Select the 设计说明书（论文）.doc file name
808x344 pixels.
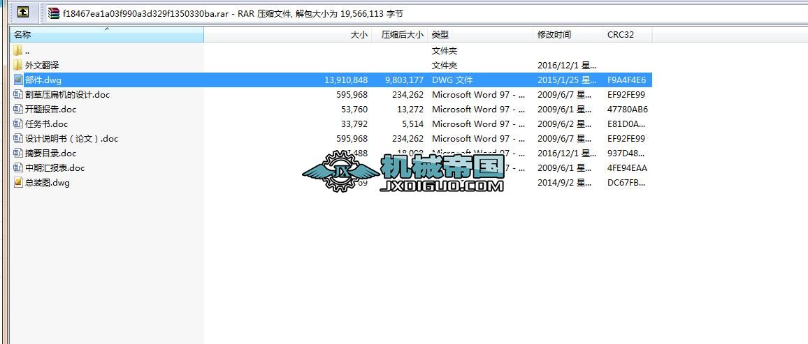click(71, 139)
